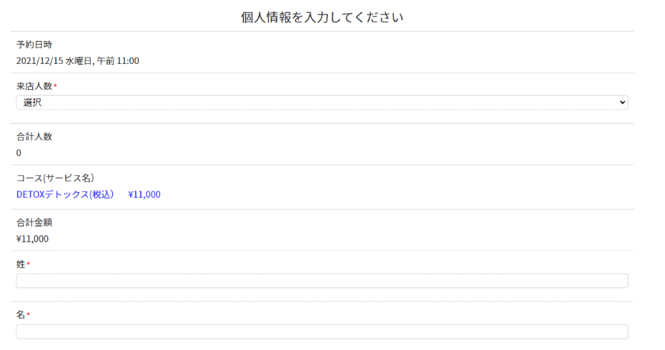
Task: Click the blue ¥11,000 course price
Action: (144, 194)
